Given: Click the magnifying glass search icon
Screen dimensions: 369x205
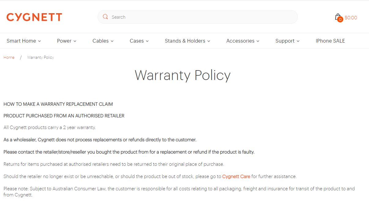Looking at the screenshot, I should point(105,17).
